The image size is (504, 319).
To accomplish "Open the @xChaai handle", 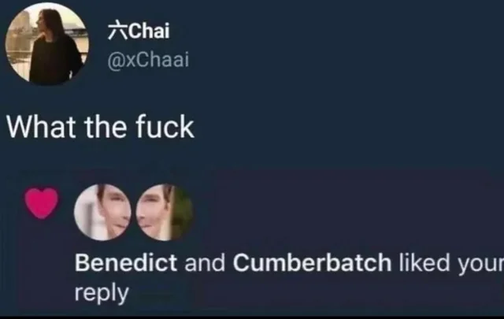I will click(x=148, y=60).
